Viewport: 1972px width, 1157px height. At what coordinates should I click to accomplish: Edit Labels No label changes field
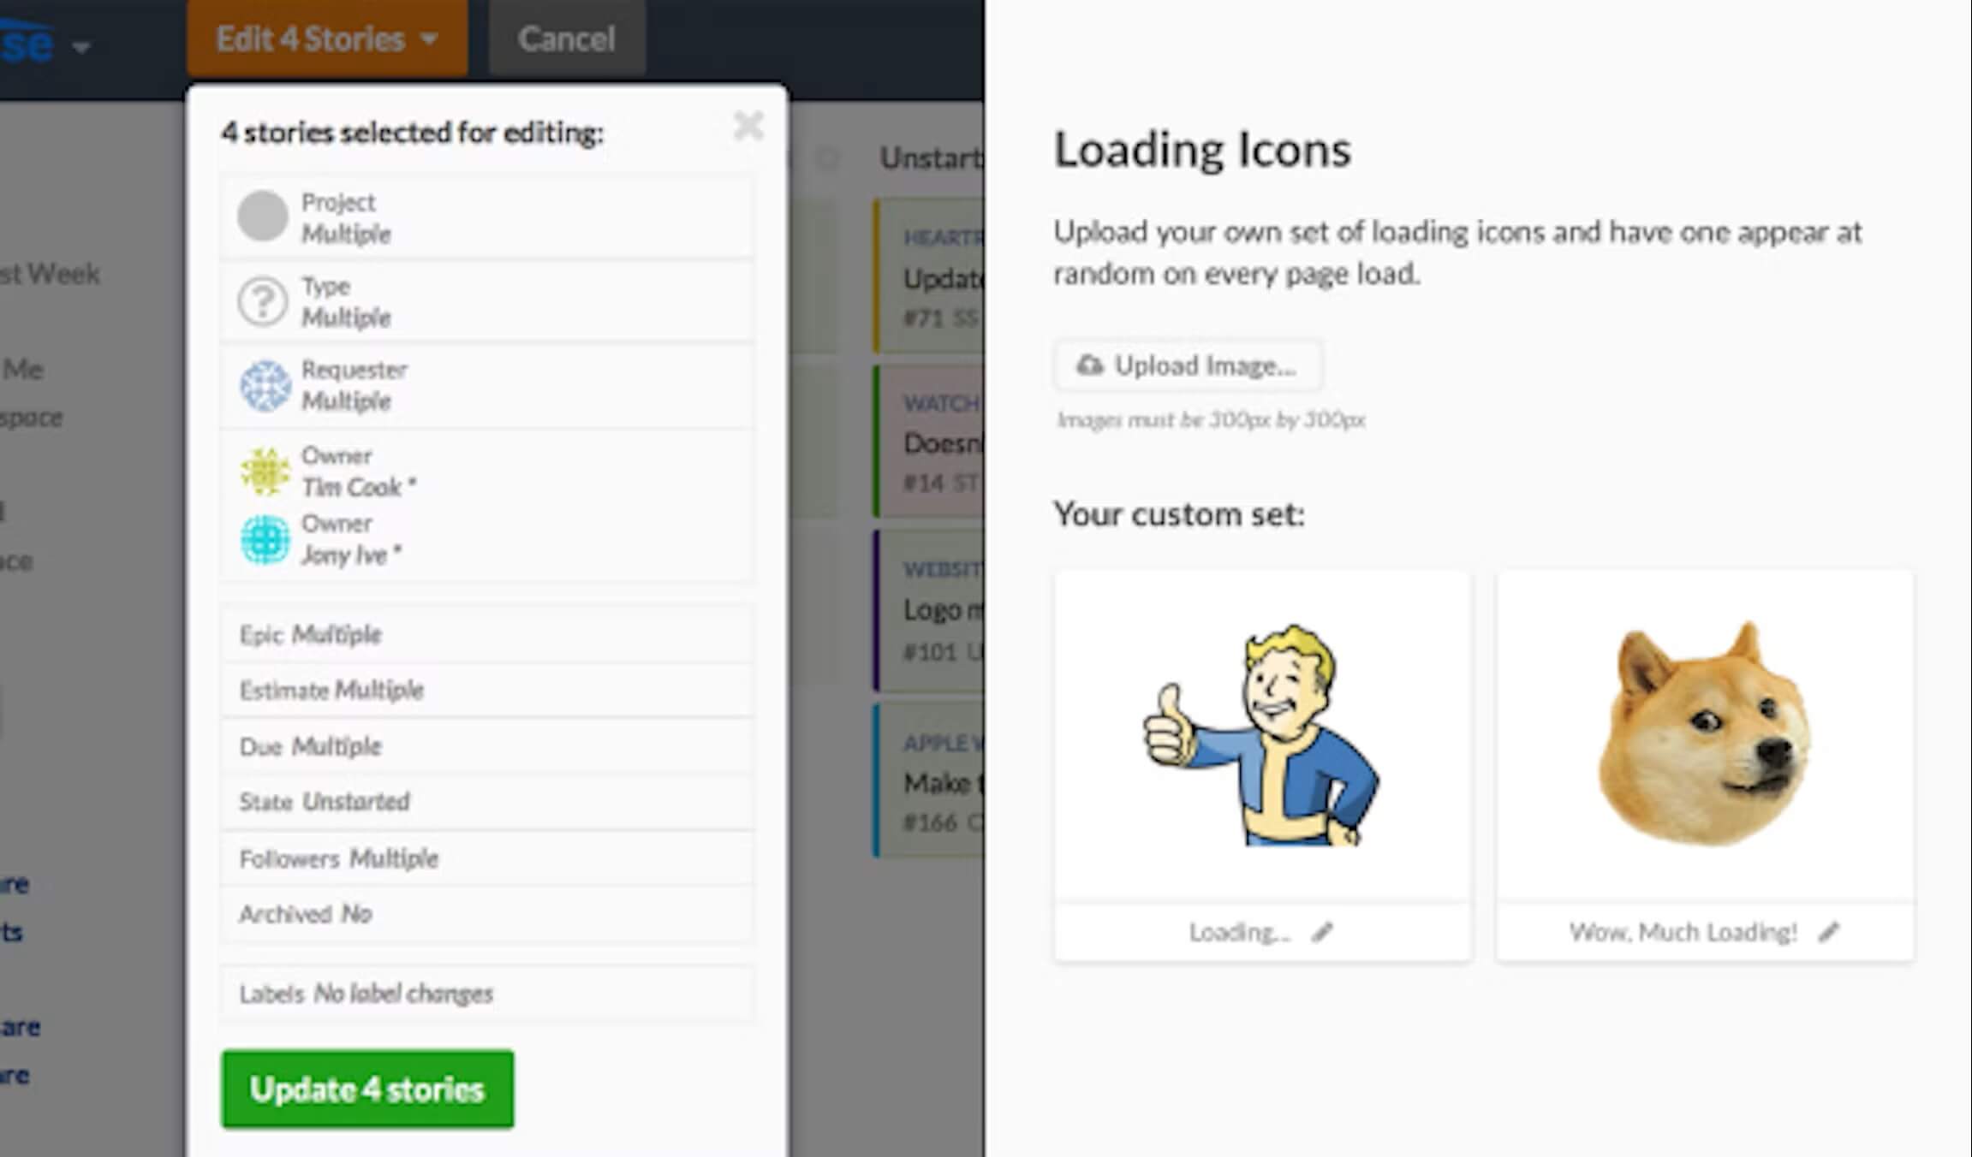(x=487, y=994)
